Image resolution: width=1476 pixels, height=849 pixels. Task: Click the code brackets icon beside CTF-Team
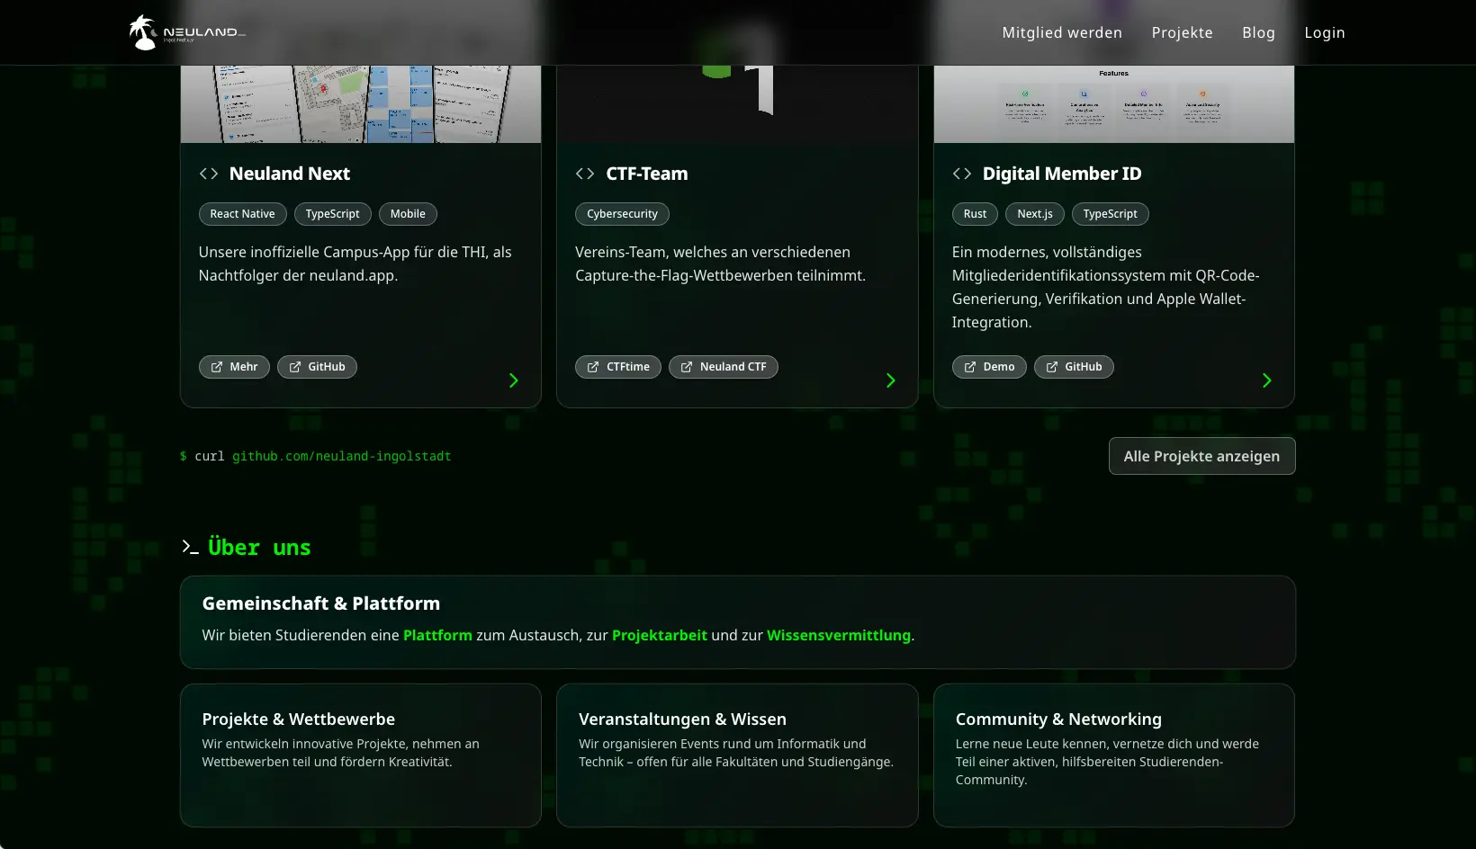(585, 174)
